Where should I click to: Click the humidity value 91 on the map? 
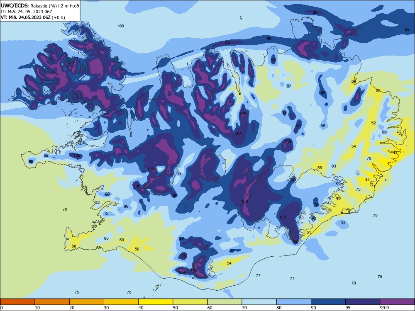coord(107,214)
